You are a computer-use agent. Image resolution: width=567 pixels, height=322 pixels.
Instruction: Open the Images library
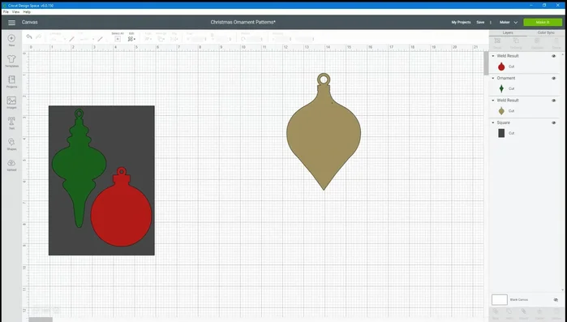pos(11,103)
